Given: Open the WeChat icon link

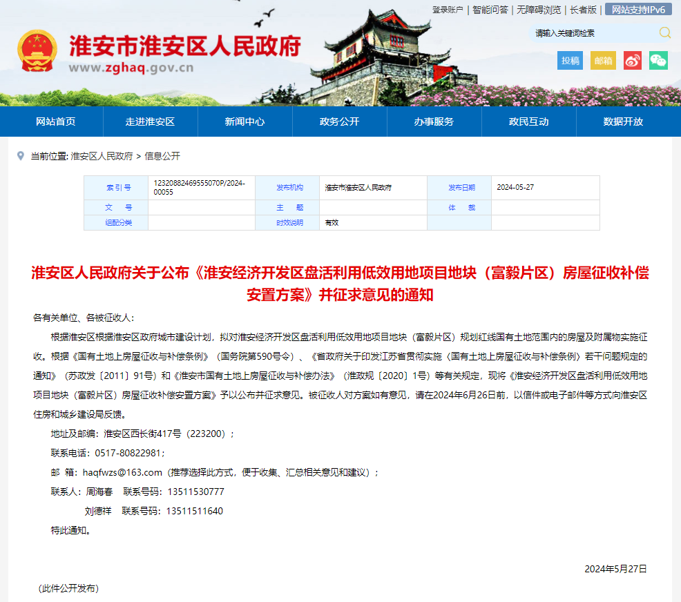Looking at the screenshot, I should [658, 60].
